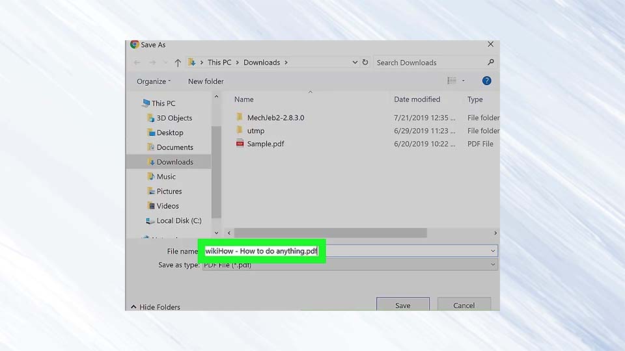Open the Organize menu
The image size is (625, 351).
pos(154,81)
